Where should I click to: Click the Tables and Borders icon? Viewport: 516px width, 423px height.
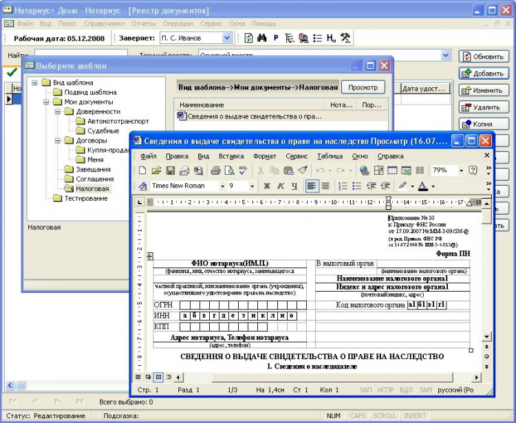[378, 171]
